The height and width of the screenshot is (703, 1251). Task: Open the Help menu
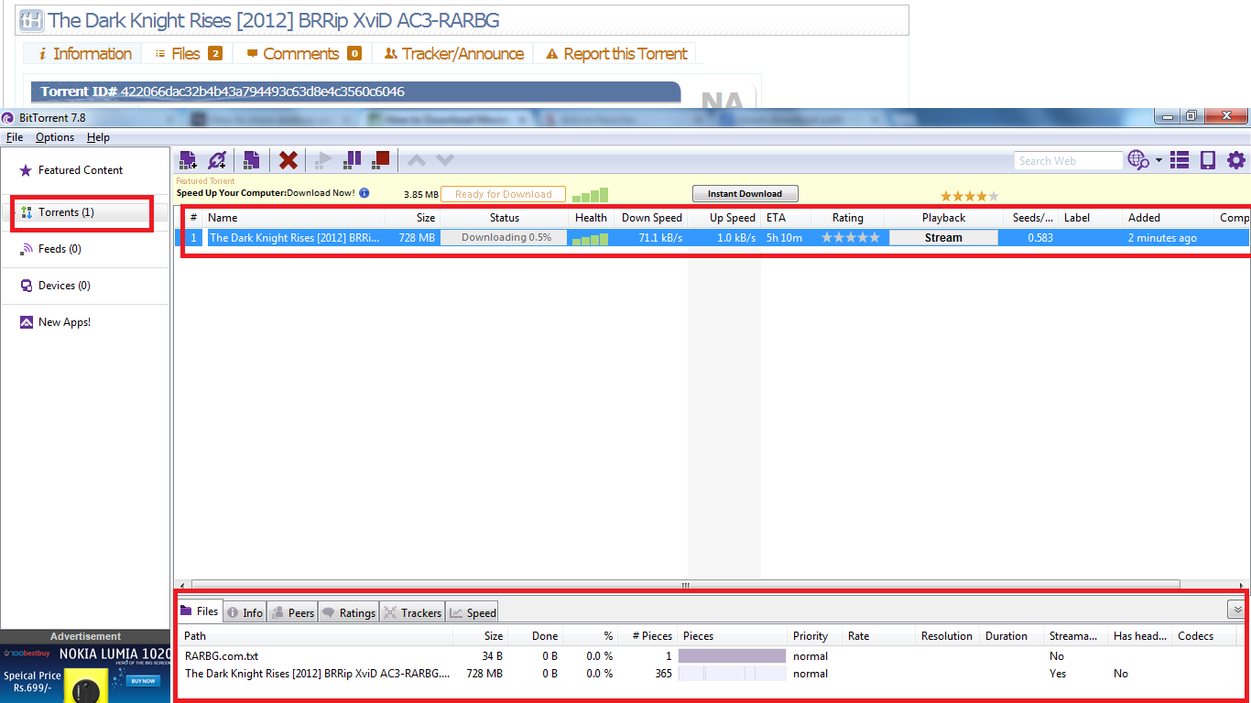tap(98, 137)
